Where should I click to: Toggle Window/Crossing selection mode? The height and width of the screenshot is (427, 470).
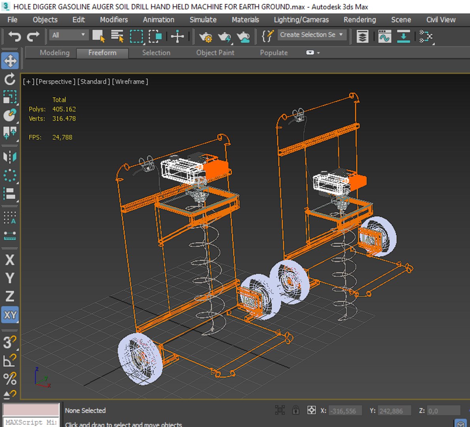tap(155, 37)
